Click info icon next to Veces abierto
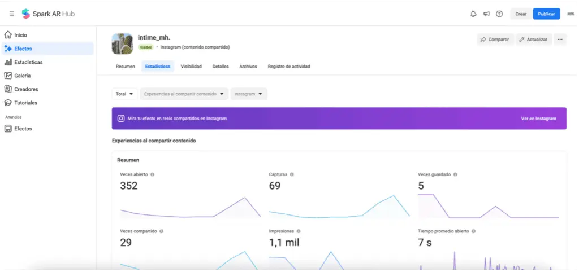Screen dimensions: 579x272 pyautogui.click(x=152, y=174)
